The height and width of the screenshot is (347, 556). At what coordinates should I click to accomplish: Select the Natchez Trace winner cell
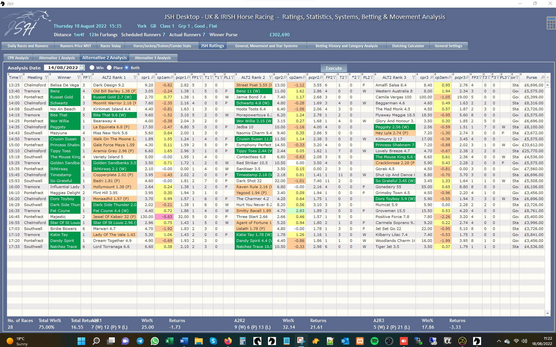click(x=65, y=247)
